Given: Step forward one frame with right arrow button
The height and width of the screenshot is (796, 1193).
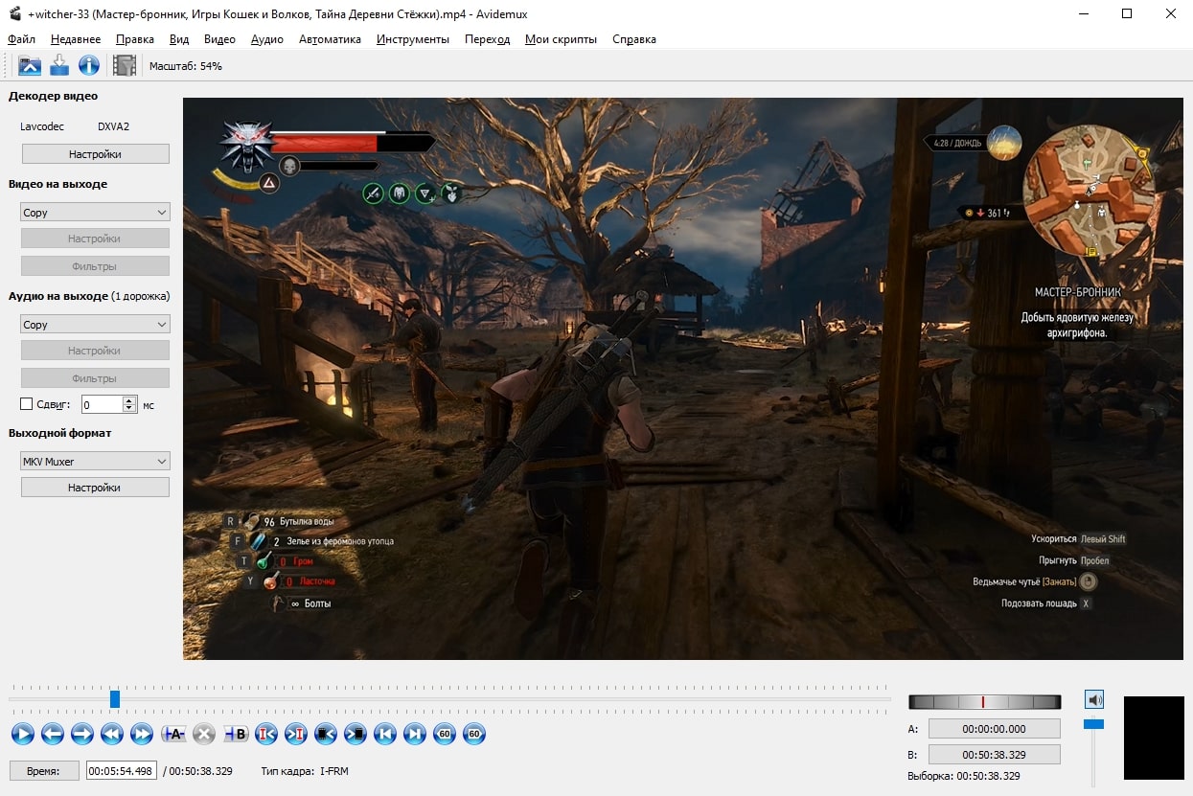Looking at the screenshot, I should click(82, 734).
